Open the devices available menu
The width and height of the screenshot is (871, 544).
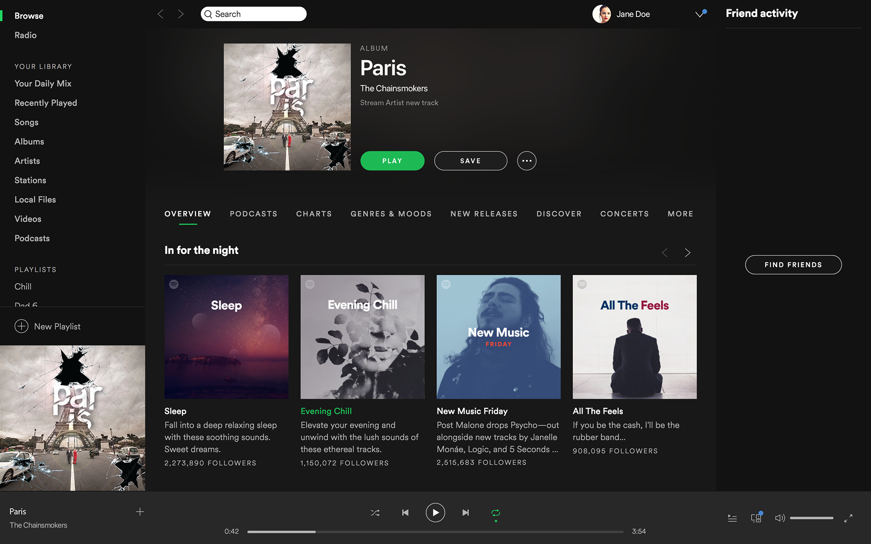pos(756,518)
